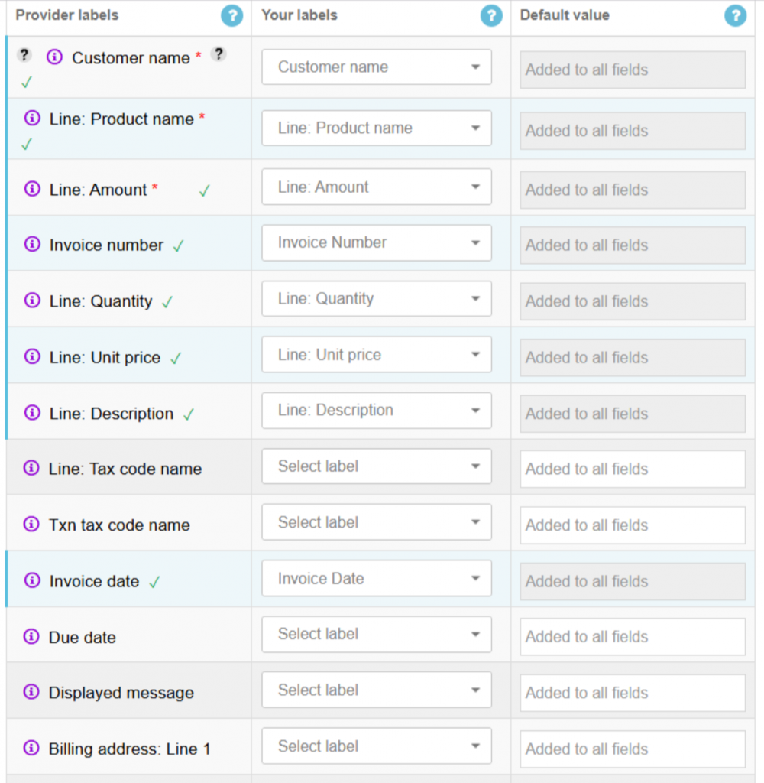
Task: Click info icon beside Displayed message
Action: (32, 692)
